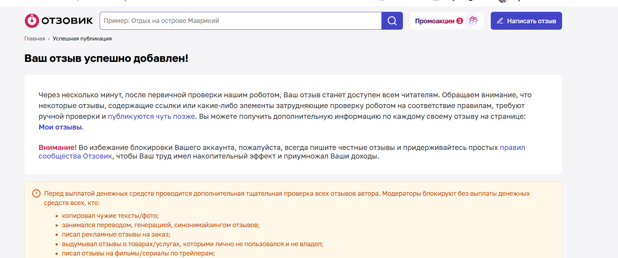Focus the search field with Маврикий placeholder
Screen dimensions: 618x258
click(x=241, y=21)
